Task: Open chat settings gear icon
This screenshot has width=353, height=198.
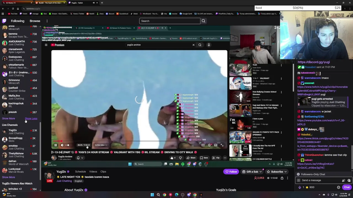Action: (x=338, y=187)
